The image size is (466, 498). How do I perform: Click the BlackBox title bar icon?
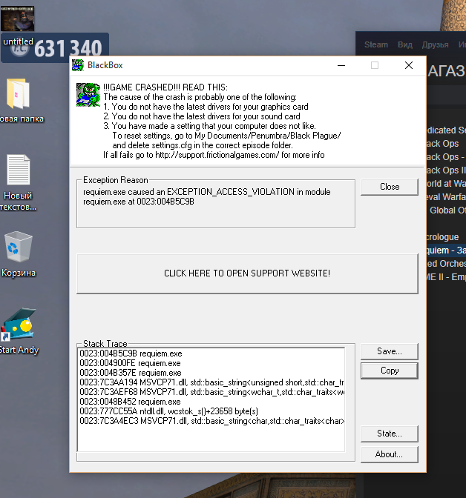point(78,65)
